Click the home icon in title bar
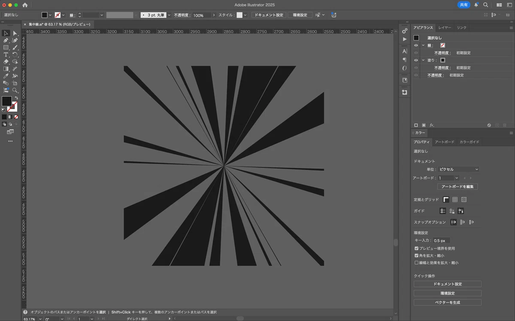The image size is (515, 321). pyautogui.click(x=25, y=5)
